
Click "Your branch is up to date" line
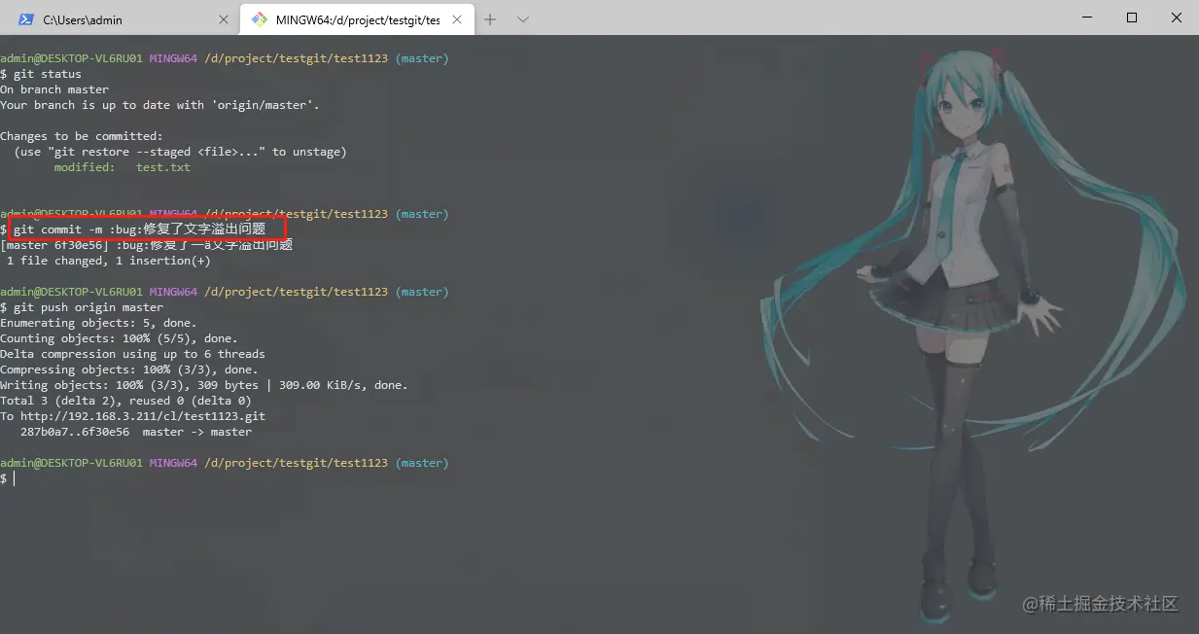pyautogui.click(x=159, y=105)
